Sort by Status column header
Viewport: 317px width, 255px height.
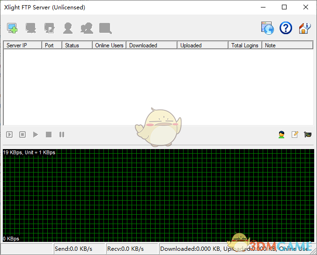click(x=77, y=45)
